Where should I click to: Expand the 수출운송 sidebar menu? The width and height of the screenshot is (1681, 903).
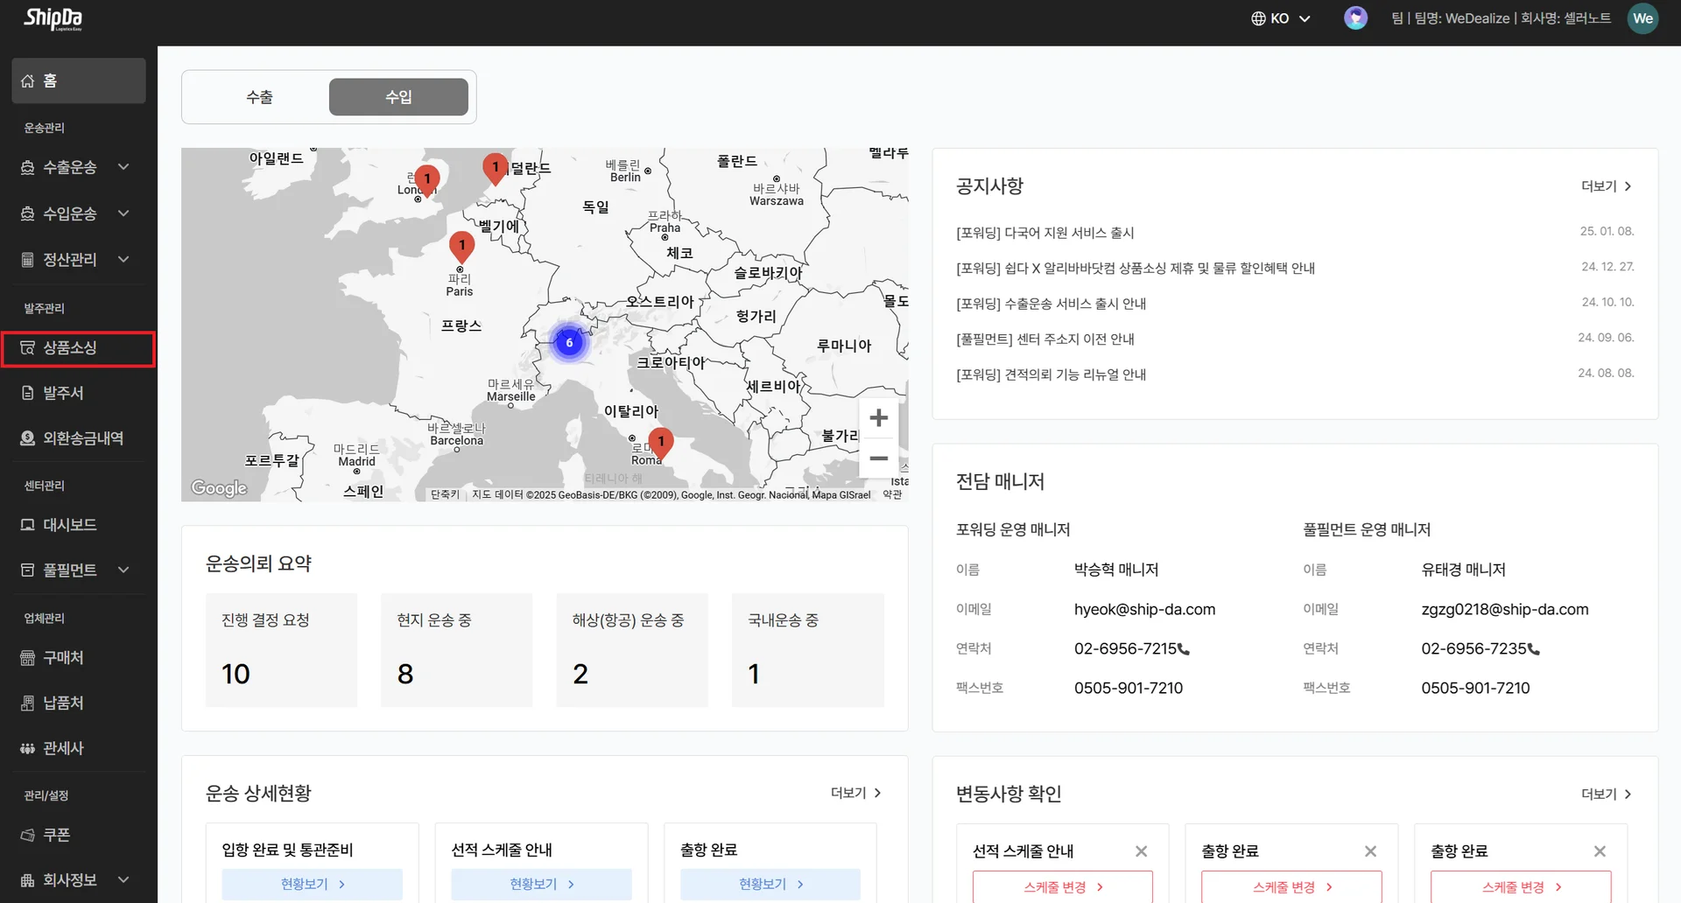coord(123,167)
